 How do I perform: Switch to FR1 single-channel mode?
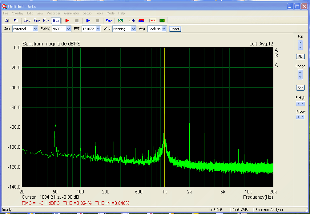(x=46, y=21)
